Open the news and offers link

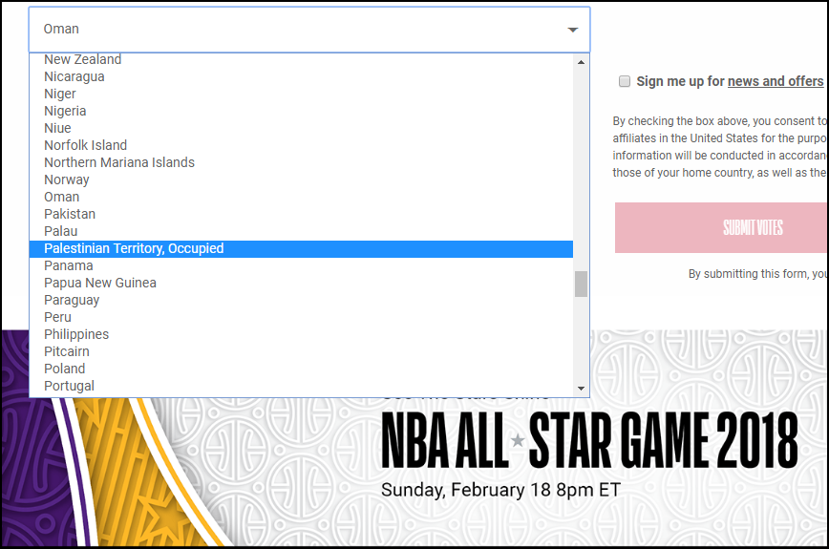[776, 81]
